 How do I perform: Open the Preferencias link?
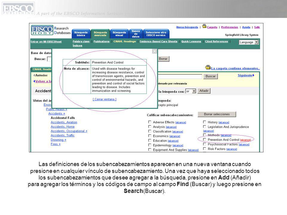(x=230, y=27)
